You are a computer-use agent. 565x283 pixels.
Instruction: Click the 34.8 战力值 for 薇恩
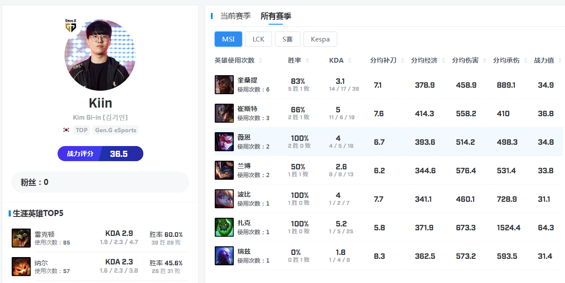546,142
